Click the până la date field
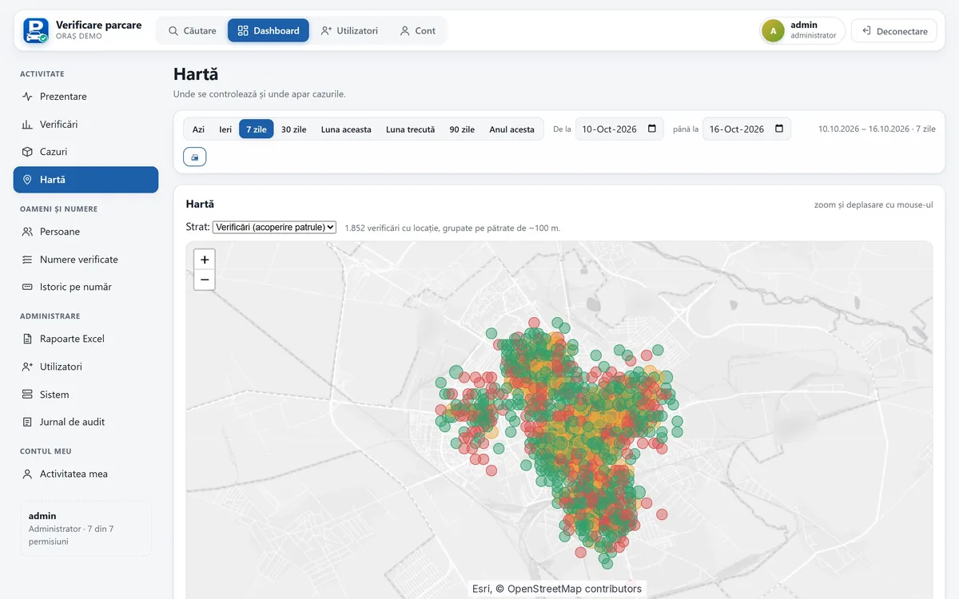The image size is (959, 599). tap(746, 129)
